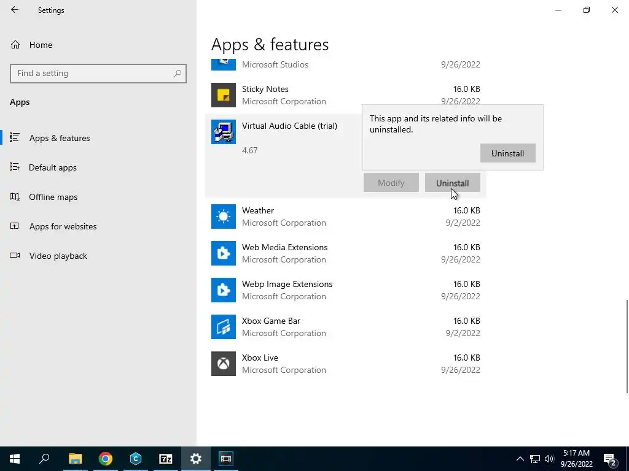629x471 pixels.
Task: Select the Weather app entry name
Action: (x=258, y=211)
